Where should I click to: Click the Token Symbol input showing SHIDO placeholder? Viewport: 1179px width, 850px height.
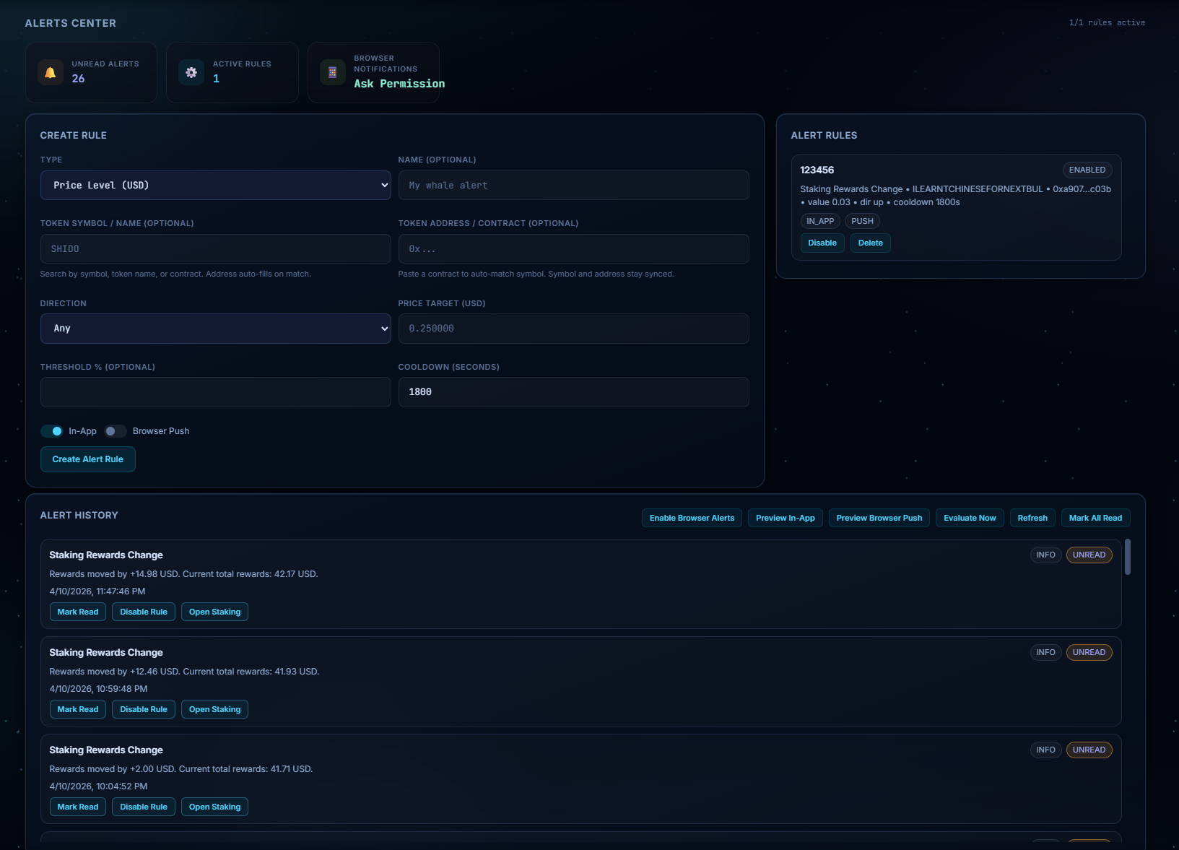point(215,248)
